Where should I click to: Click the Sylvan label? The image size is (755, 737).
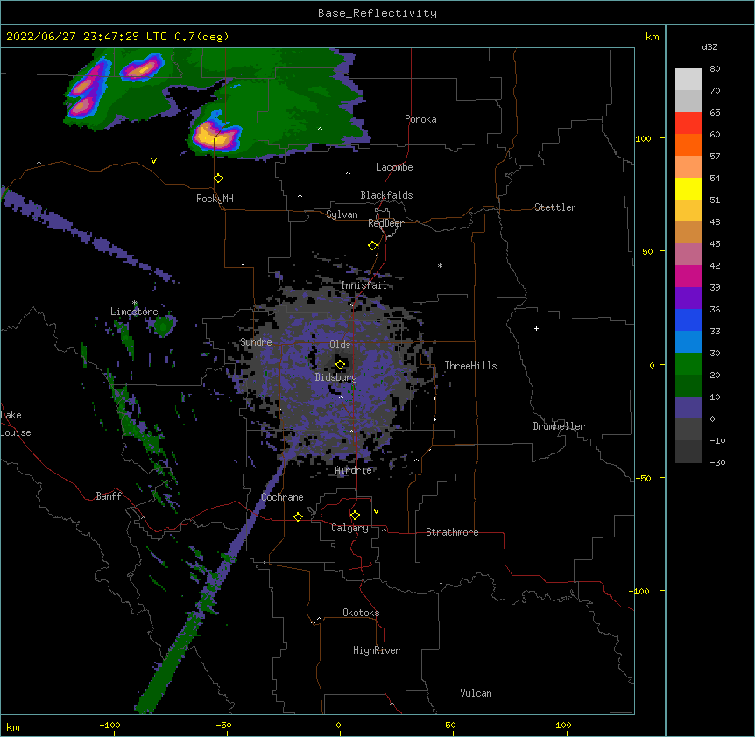coord(342,214)
